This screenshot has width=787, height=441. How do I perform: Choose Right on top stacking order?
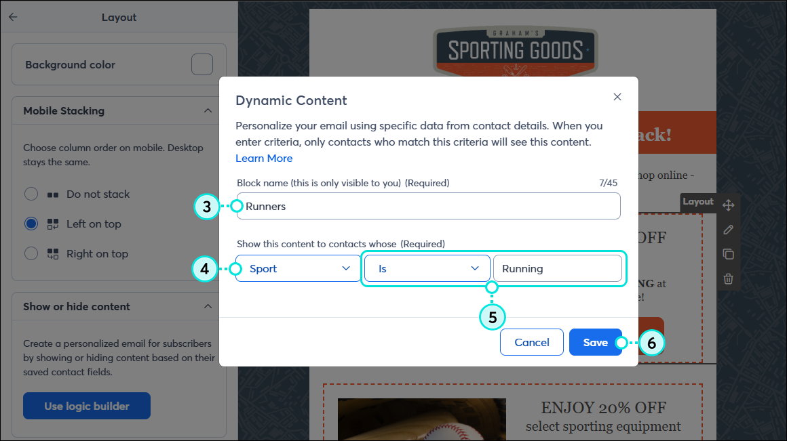pos(31,253)
